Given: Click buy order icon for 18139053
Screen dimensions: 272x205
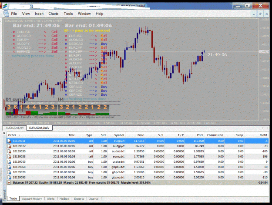Looking at the screenshot, I should coord(9,162).
